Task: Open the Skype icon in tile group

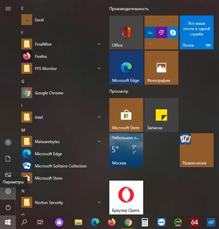Action: (x=173, y=32)
